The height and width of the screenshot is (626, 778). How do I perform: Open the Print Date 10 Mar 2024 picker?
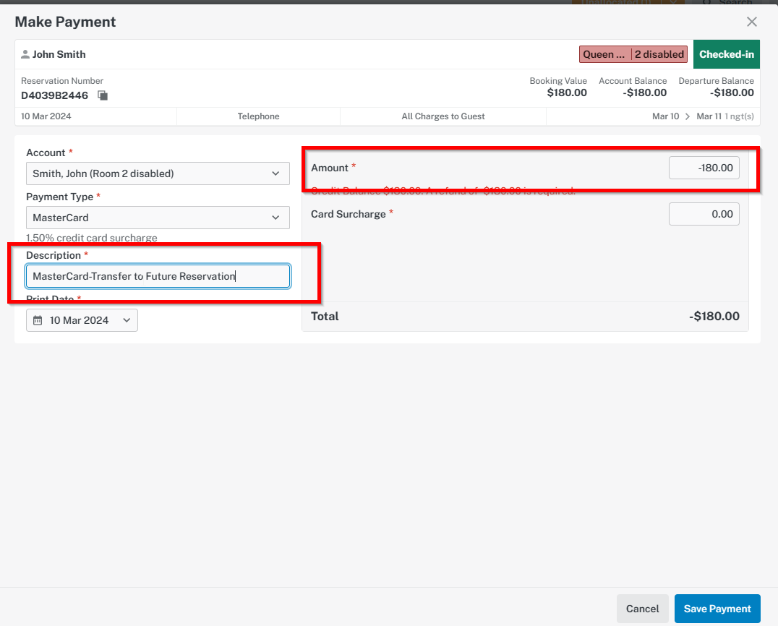point(82,320)
